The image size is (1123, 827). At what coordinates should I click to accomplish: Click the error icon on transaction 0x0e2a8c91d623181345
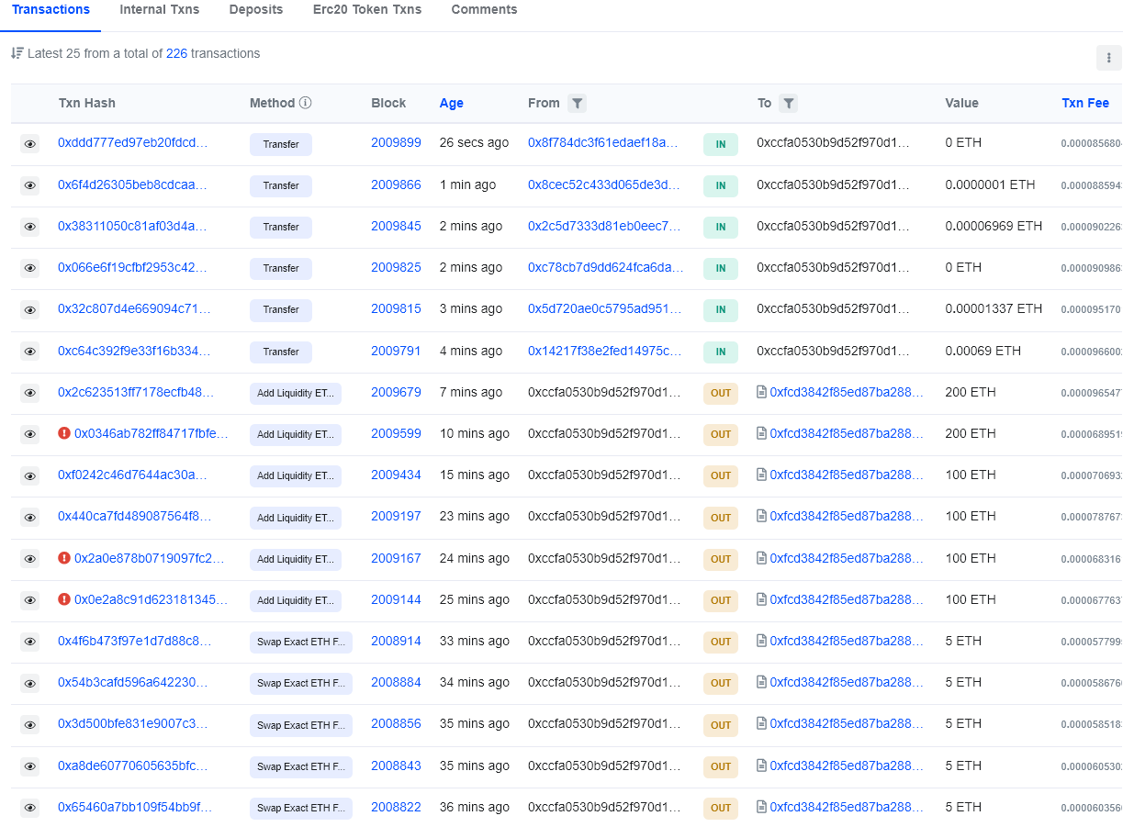[64, 599]
